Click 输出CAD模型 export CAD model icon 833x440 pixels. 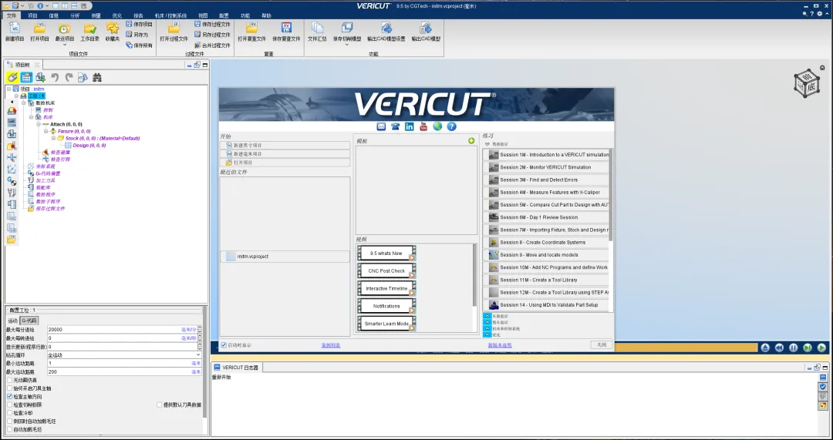tap(426, 32)
